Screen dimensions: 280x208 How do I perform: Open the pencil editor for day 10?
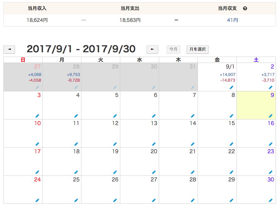pos(37,144)
